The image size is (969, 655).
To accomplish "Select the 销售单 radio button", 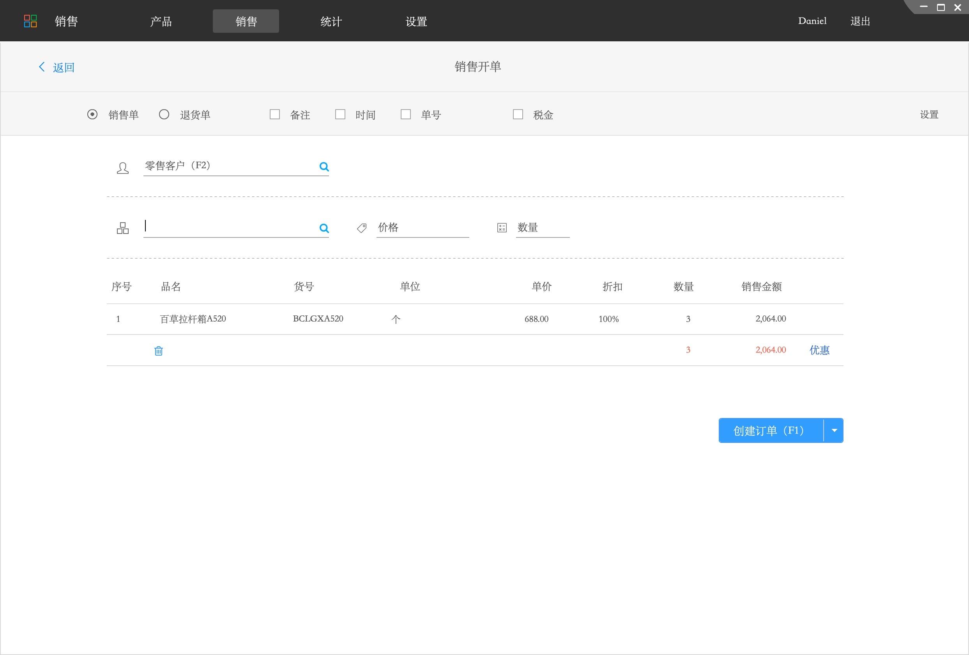I will click(92, 114).
